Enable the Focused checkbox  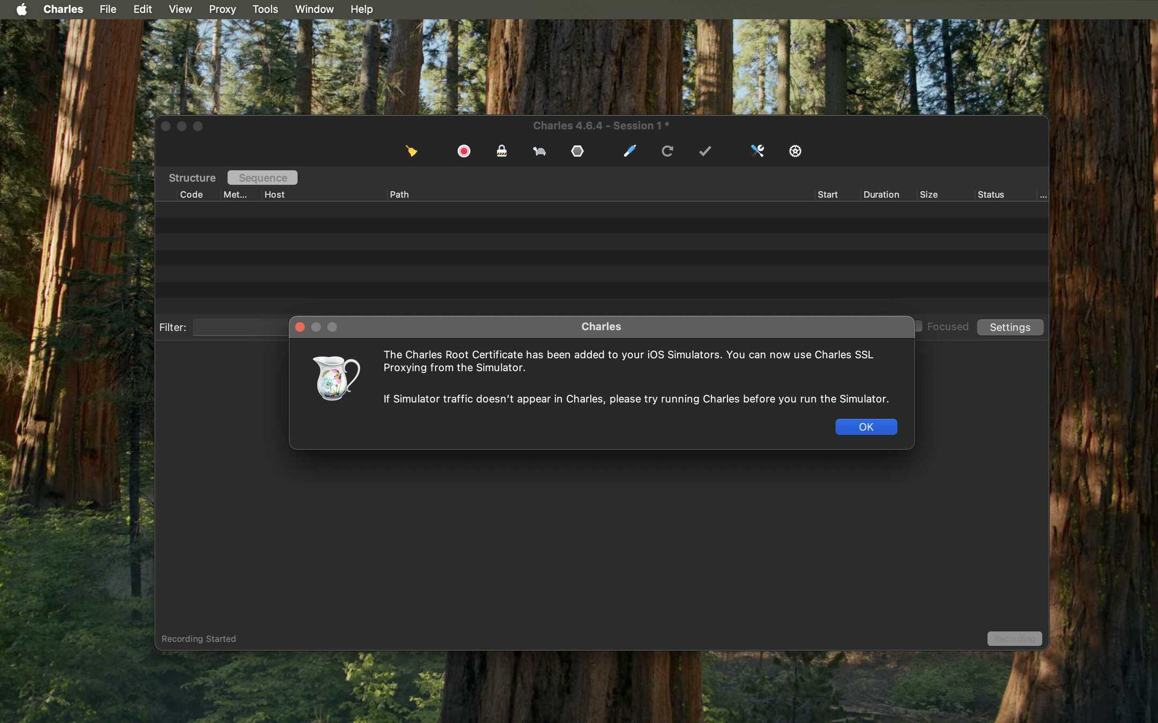coord(919,326)
